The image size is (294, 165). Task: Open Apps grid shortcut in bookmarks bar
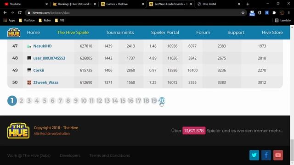click(x=9, y=20)
